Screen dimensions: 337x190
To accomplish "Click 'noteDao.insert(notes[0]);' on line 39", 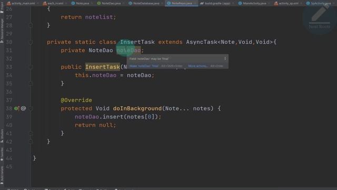I will [x=118, y=117].
